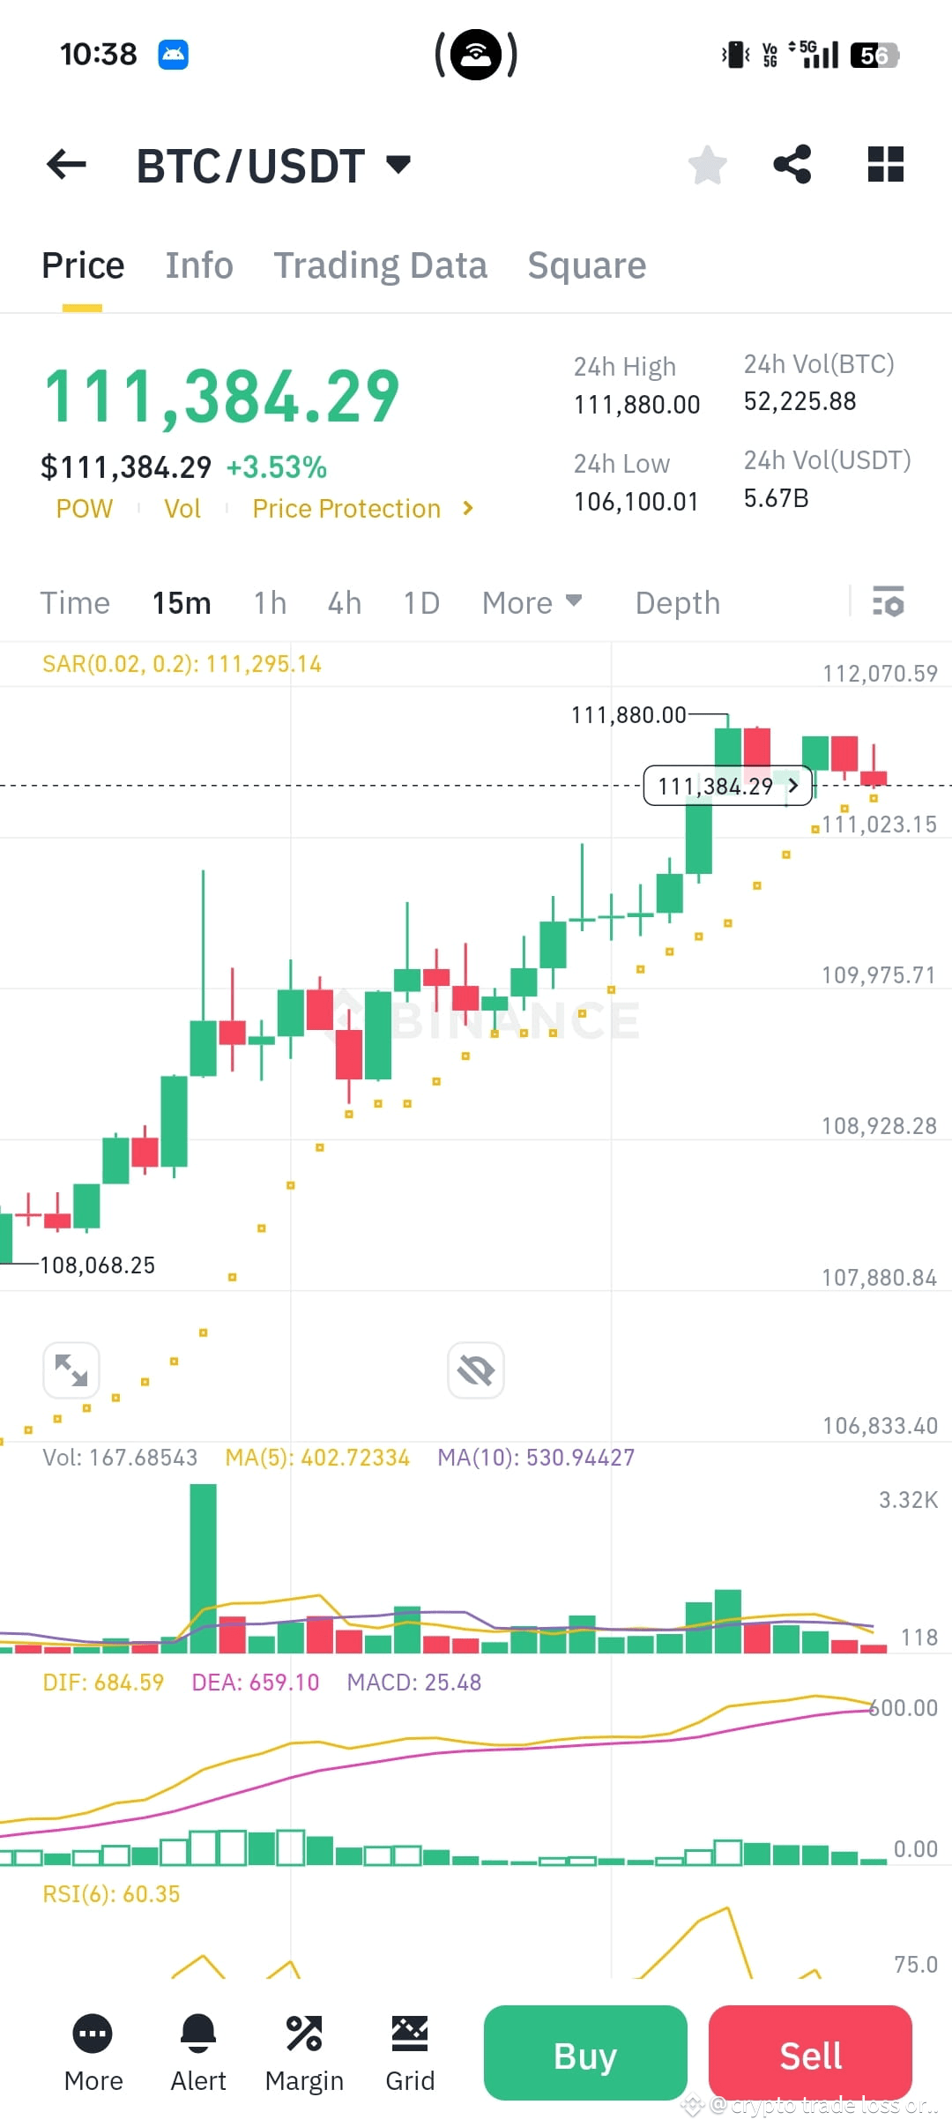Tap the 24h High value 111,880.00
Viewport: 952px width, 2127px height.
636,405
